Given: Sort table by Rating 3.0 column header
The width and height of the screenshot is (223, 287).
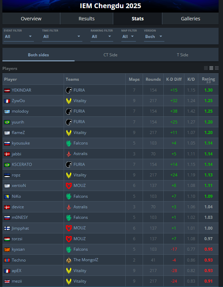Looking at the screenshot, I should [x=208, y=80].
